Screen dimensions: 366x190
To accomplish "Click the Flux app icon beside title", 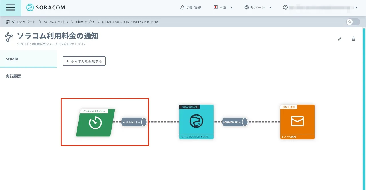I will click(x=9, y=37).
